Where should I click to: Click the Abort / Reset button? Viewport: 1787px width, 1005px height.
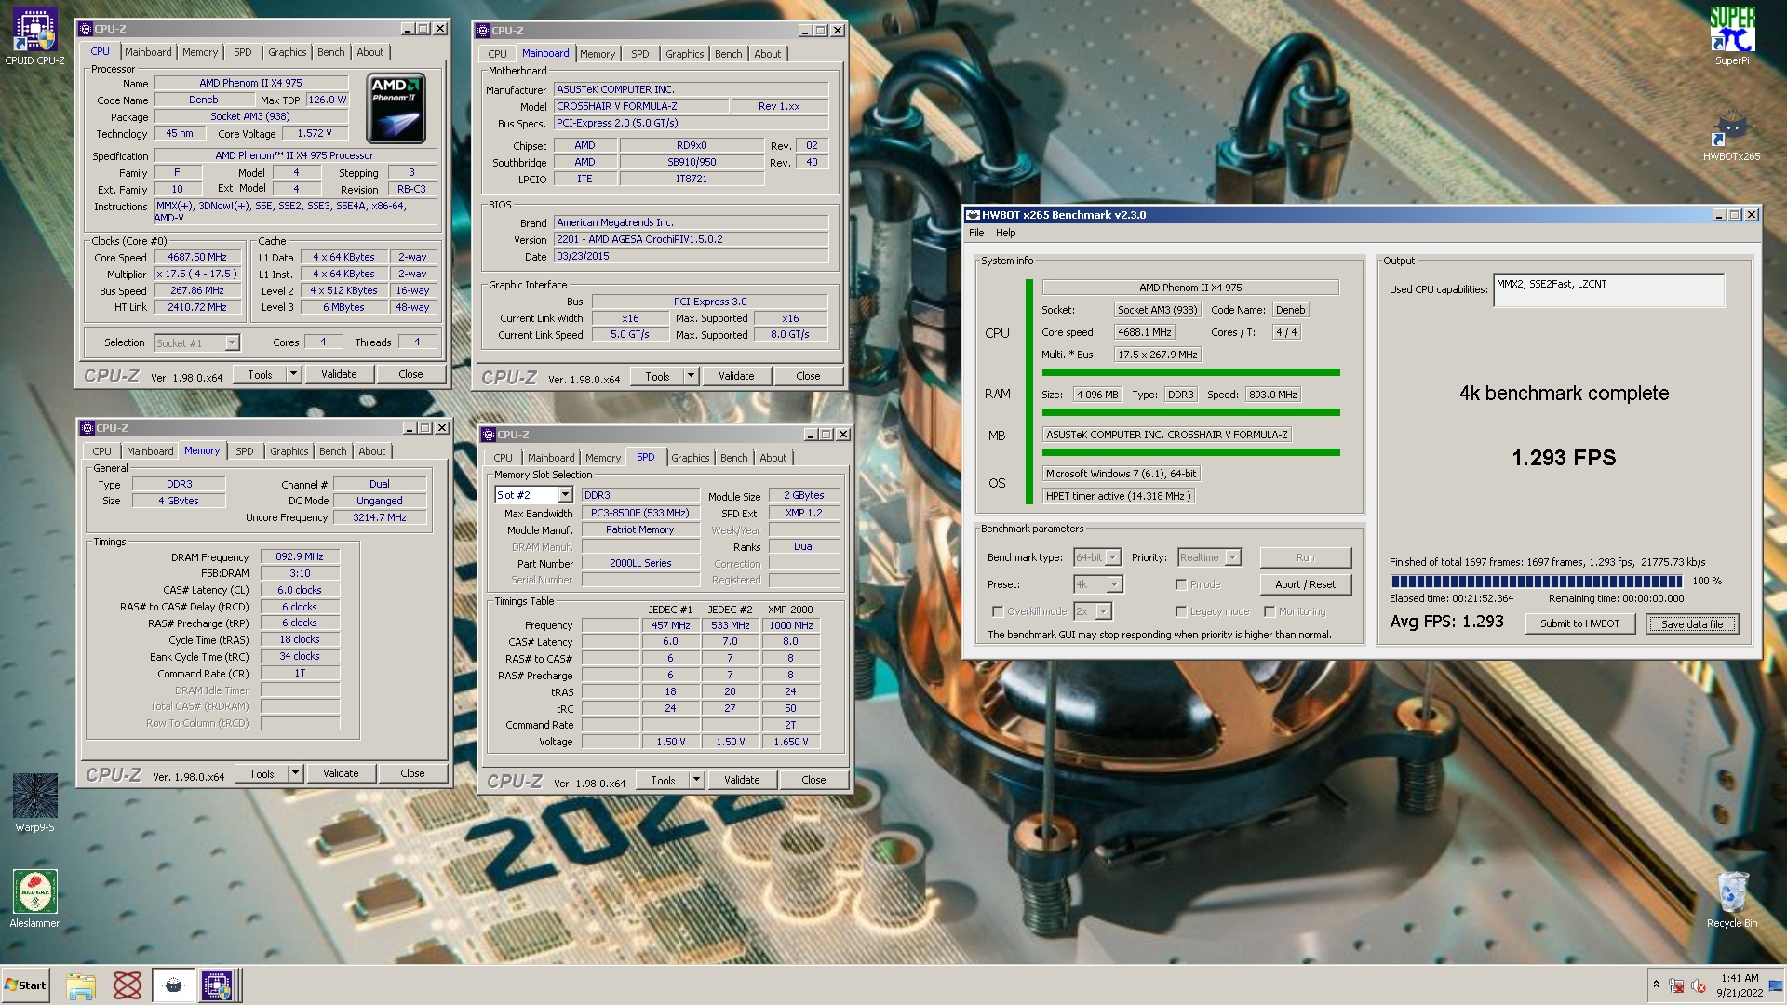click(1305, 584)
